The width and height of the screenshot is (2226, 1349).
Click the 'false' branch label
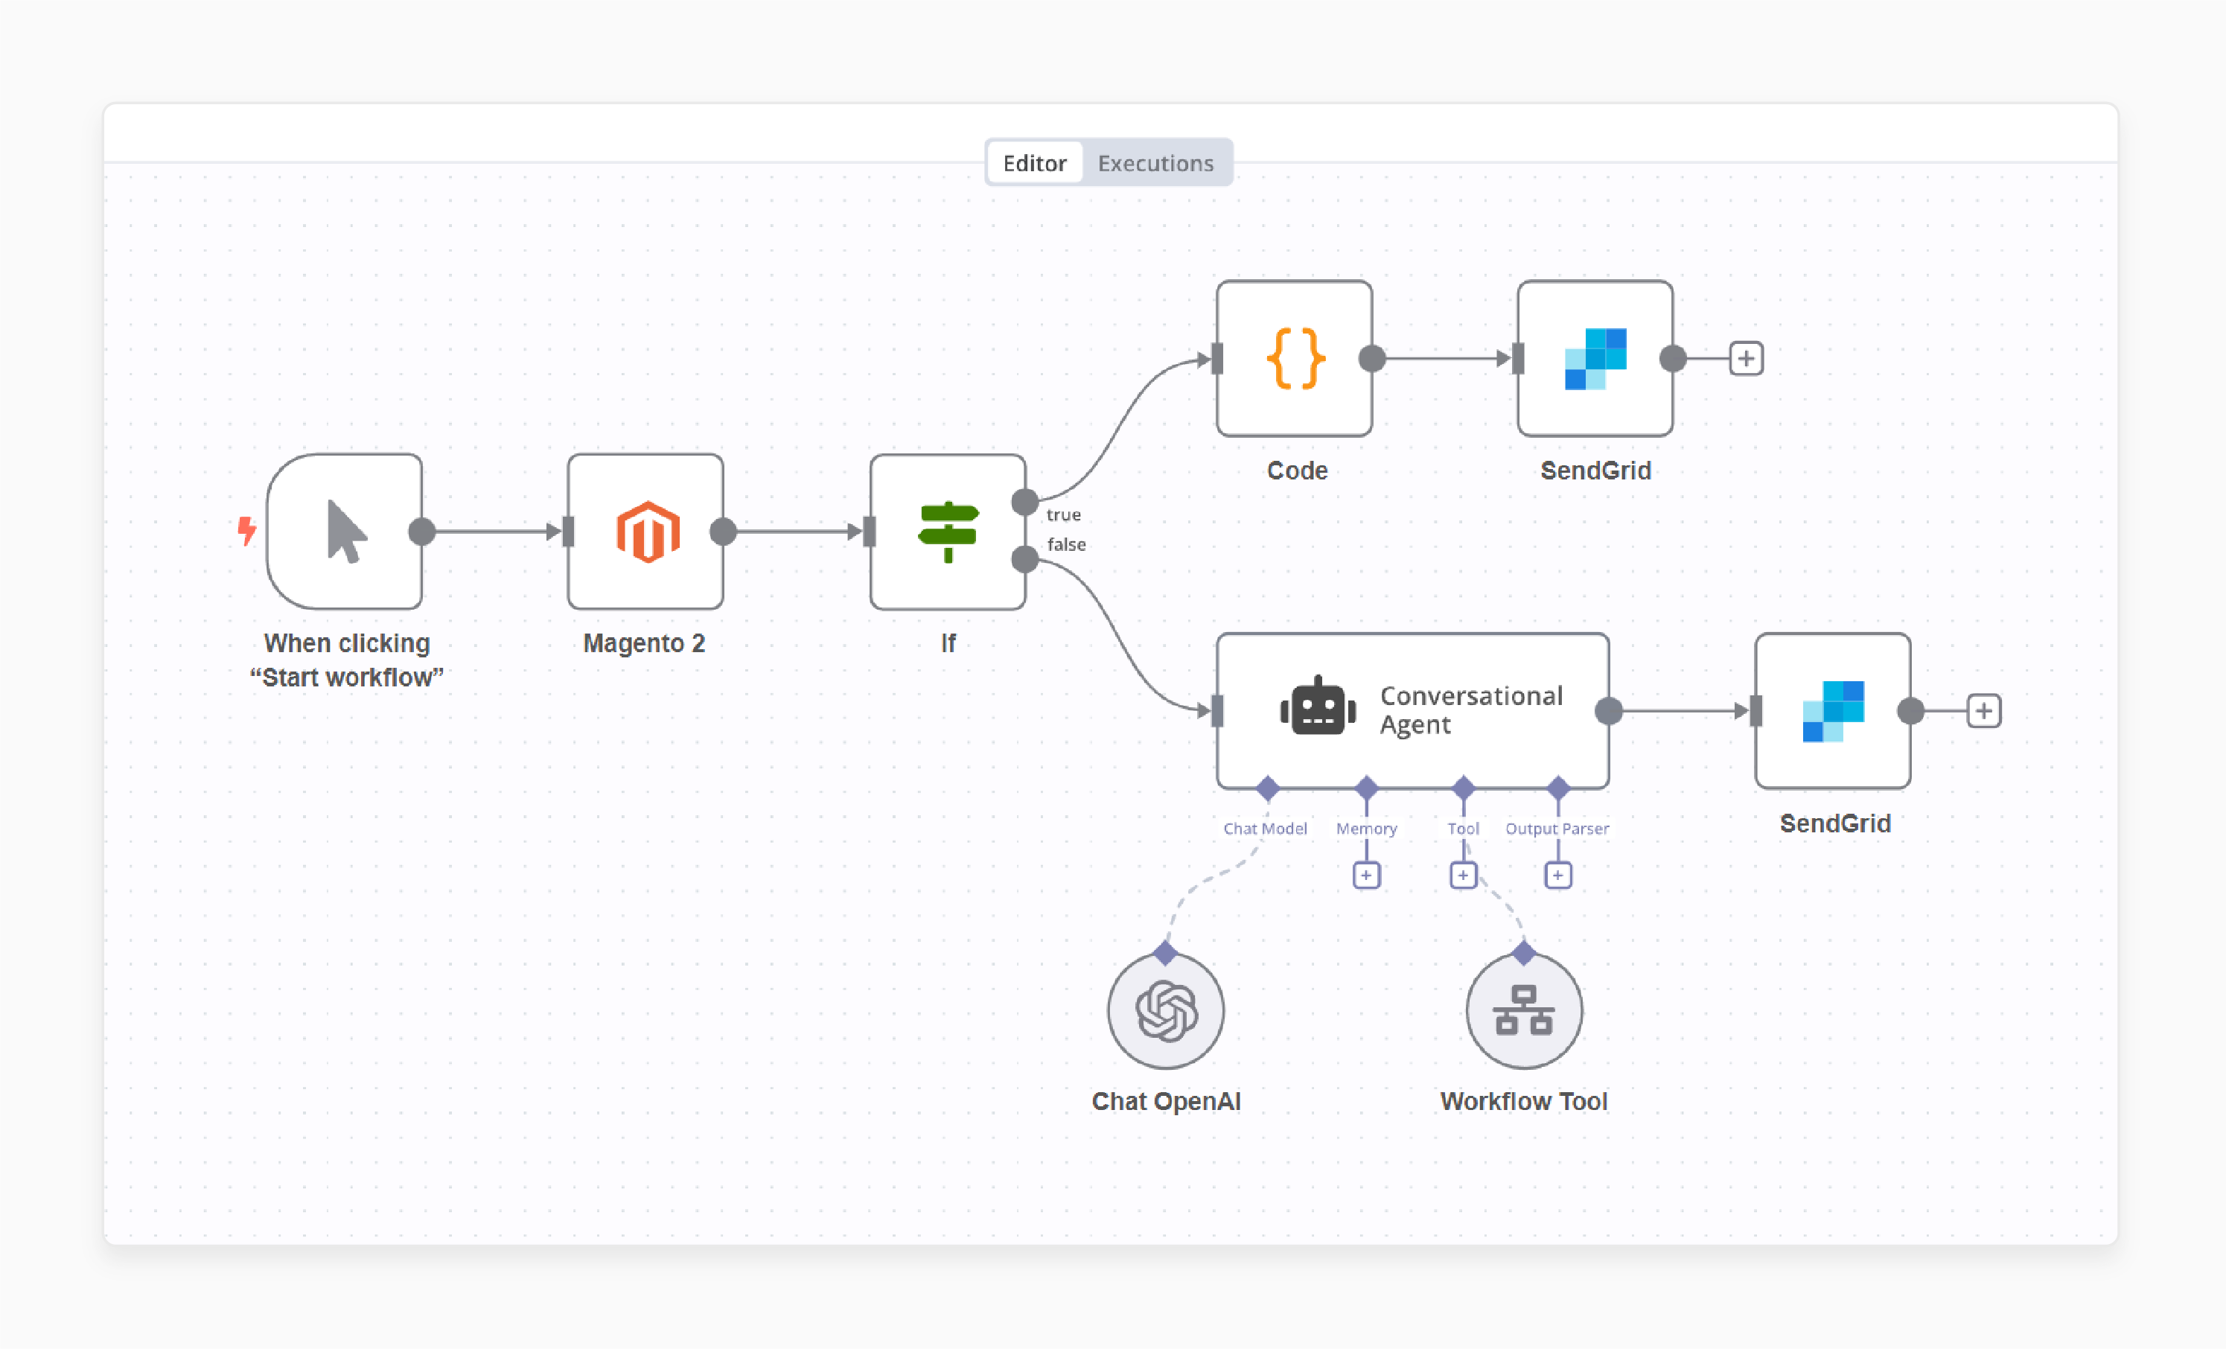pyautogui.click(x=1066, y=545)
